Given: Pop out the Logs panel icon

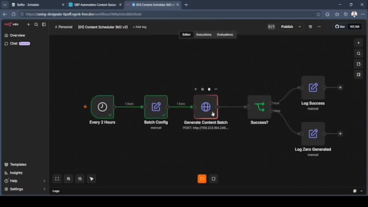Looking at the screenshot, I should point(354,191).
